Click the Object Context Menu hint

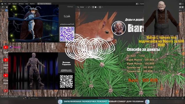pos(64,98)
